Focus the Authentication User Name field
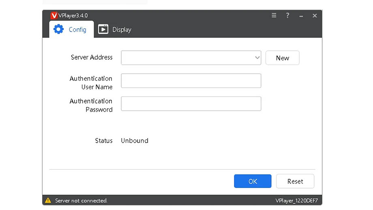This screenshot has height=210, width=373. pos(191,81)
